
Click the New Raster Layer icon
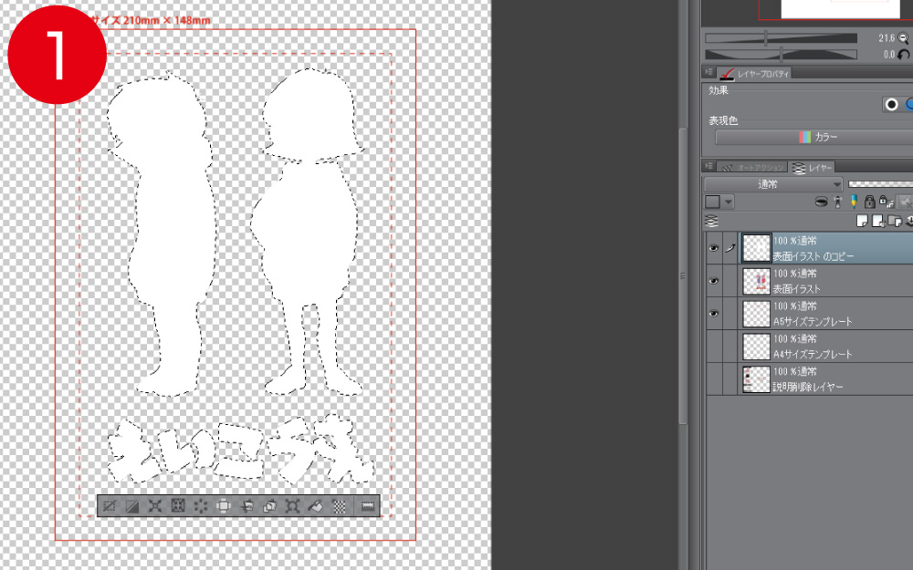point(862,221)
